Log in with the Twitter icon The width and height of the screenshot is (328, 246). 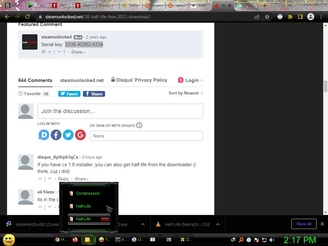tap(68, 135)
